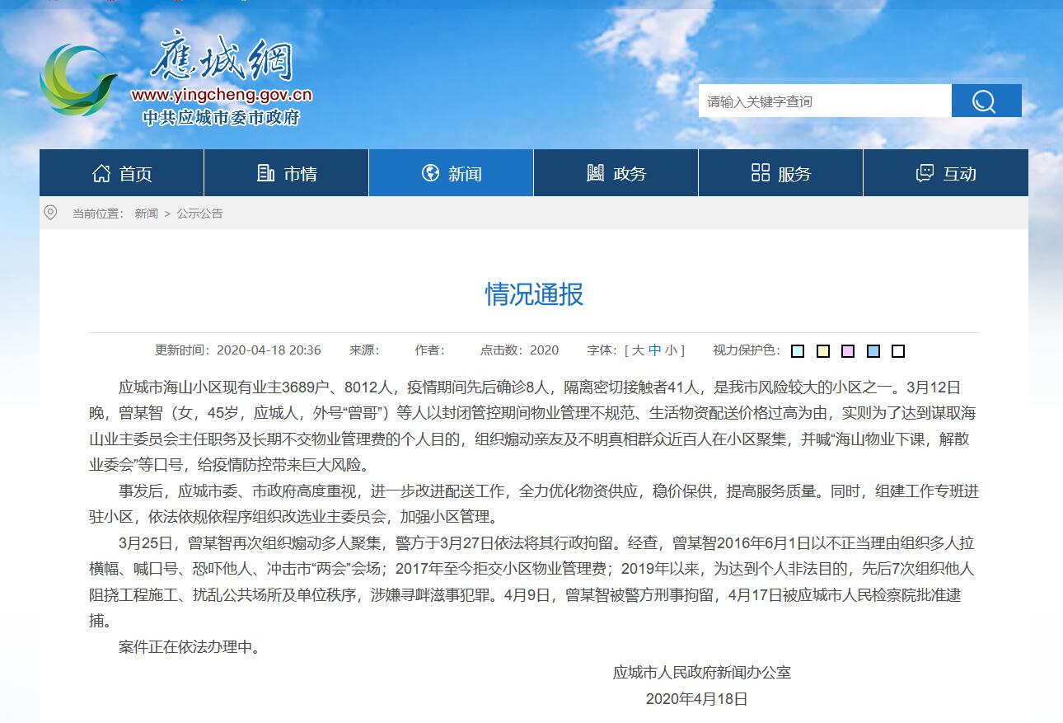Select the white eye-protection color
The width and height of the screenshot is (1063, 723).
(897, 350)
